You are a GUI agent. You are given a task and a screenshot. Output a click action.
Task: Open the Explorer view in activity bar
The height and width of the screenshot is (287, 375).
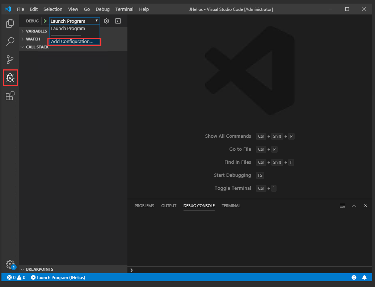pos(10,23)
